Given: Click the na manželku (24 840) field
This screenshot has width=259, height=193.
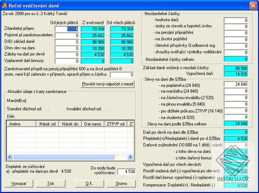Looking at the screenshot, I should 236,91.
